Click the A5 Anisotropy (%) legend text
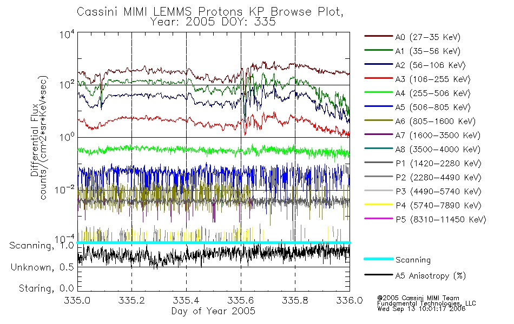The height and width of the screenshot is (324, 514). coord(431,276)
